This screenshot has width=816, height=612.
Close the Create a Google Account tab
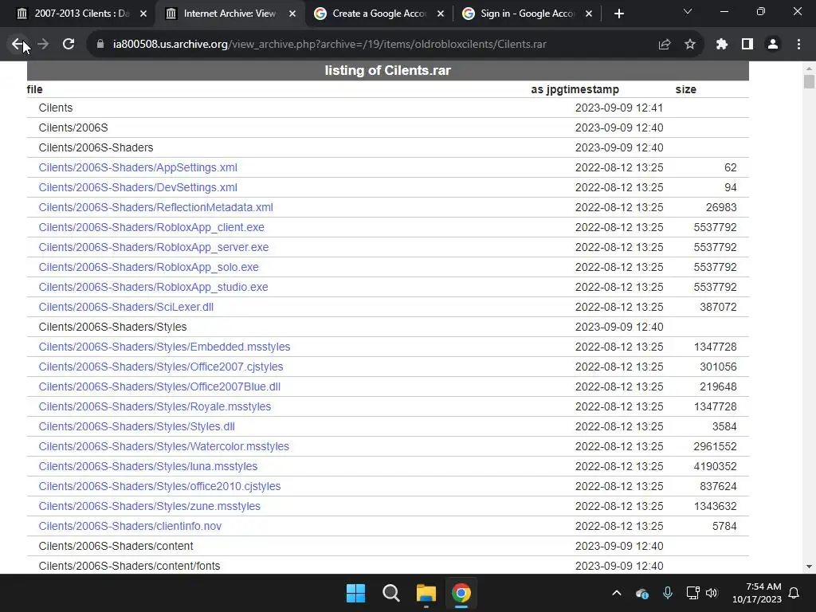pyautogui.click(x=441, y=14)
